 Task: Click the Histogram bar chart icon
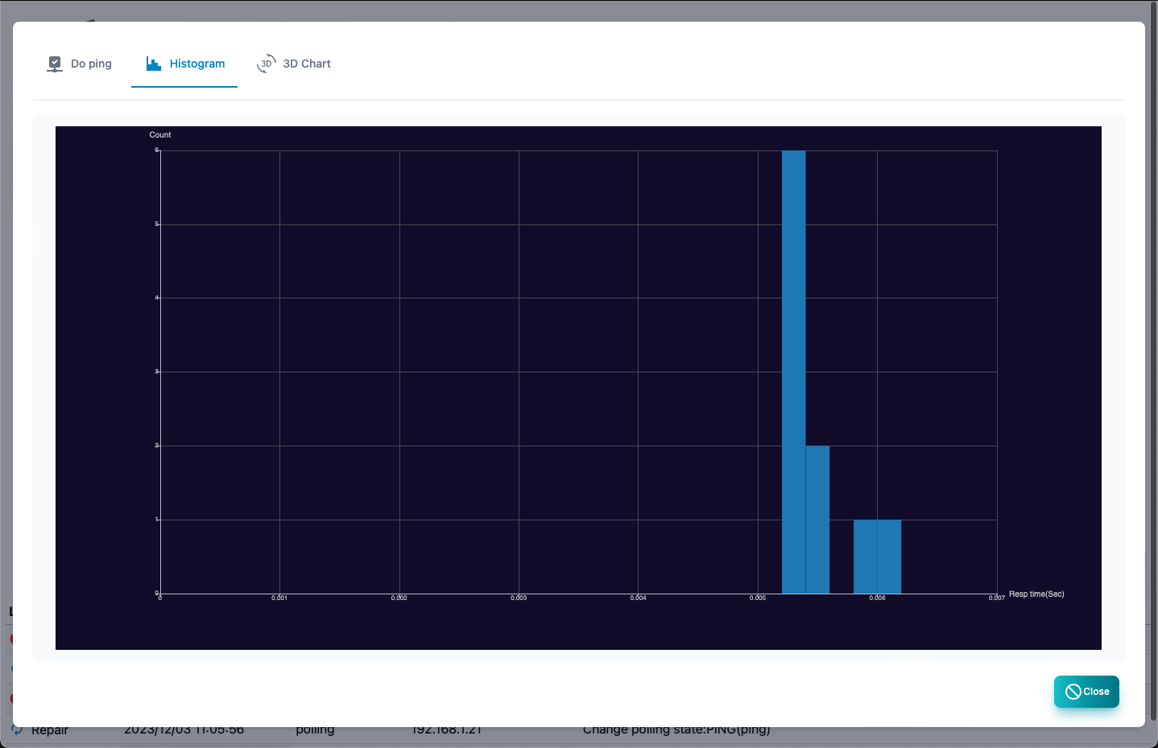[x=154, y=64]
